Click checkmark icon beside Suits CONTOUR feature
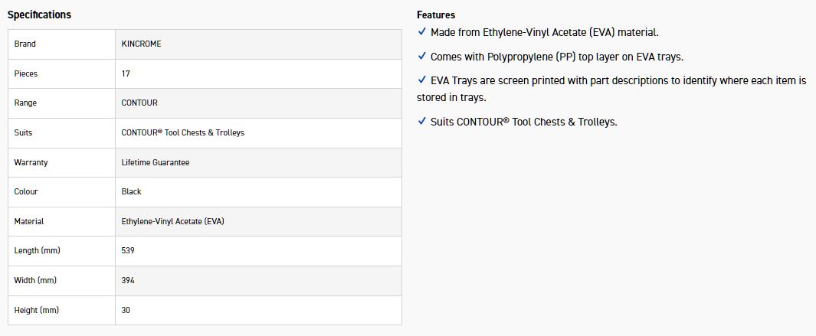 [421, 121]
